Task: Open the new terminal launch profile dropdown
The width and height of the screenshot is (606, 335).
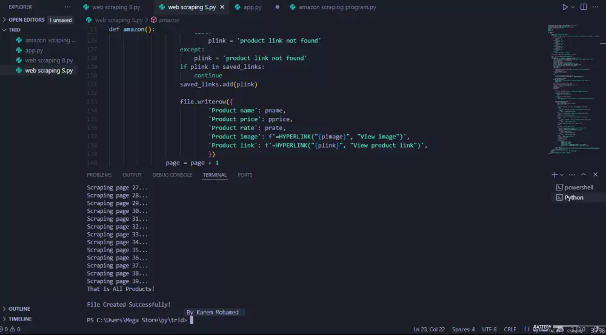Action: click(x=562, y=175)
